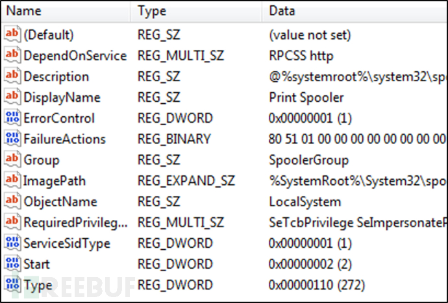
Task: Select the DisplayName entry
Action: pyautogui.click(x=62, y=97)
